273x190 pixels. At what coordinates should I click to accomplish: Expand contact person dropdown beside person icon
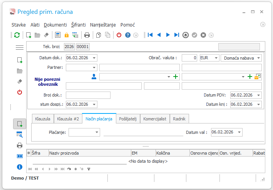click(x=169, y=77)
